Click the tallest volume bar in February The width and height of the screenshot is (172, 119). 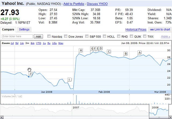tap(76, 100)
